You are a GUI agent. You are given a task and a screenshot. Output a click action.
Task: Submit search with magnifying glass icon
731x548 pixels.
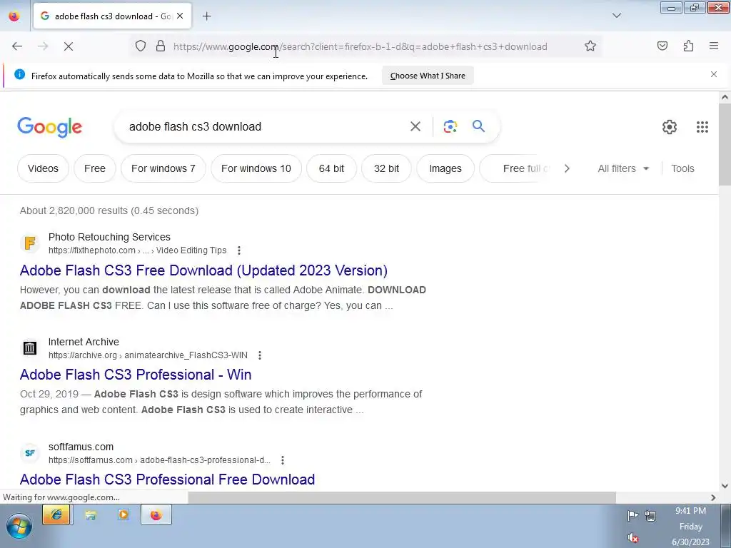[x=478, y=126]
